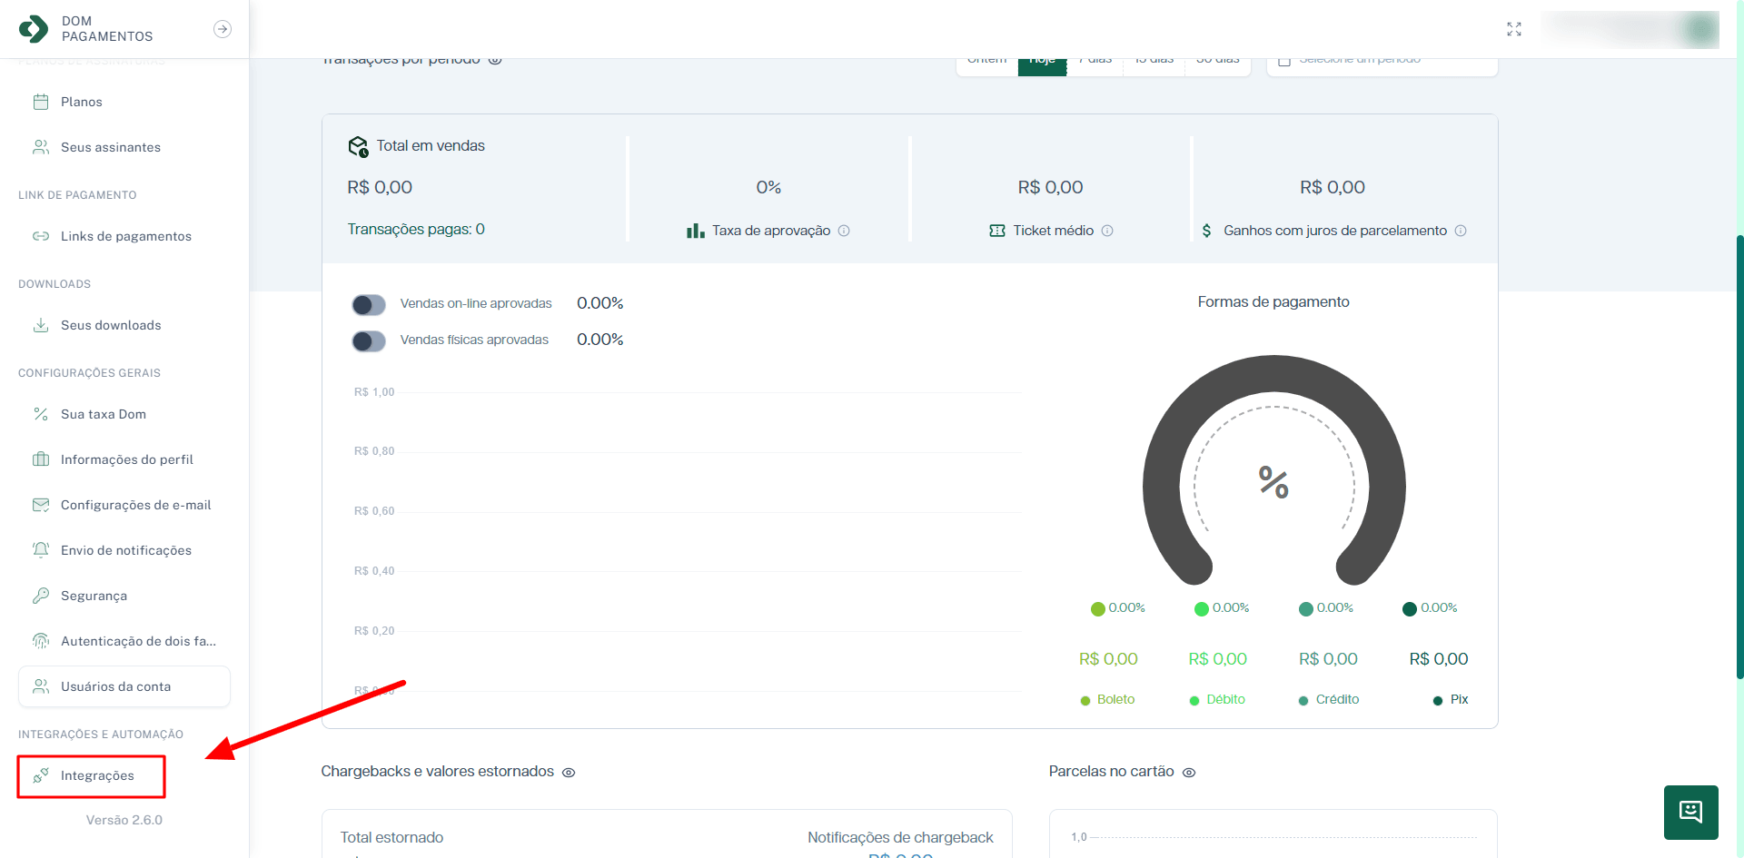Open Seus downloads in sidebar
Screen dimensions: 1744x858
point(110,325)
